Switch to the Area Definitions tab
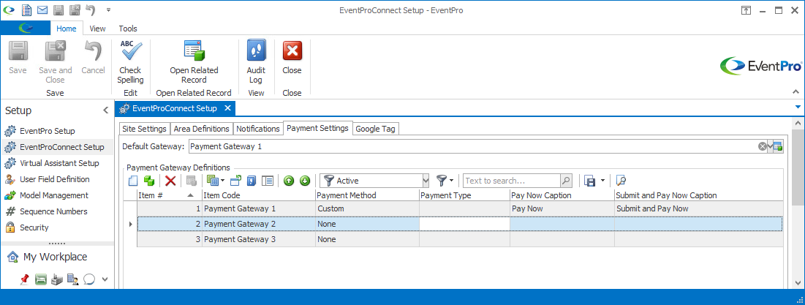The image size is (805, 305). [x=201, y=129]
